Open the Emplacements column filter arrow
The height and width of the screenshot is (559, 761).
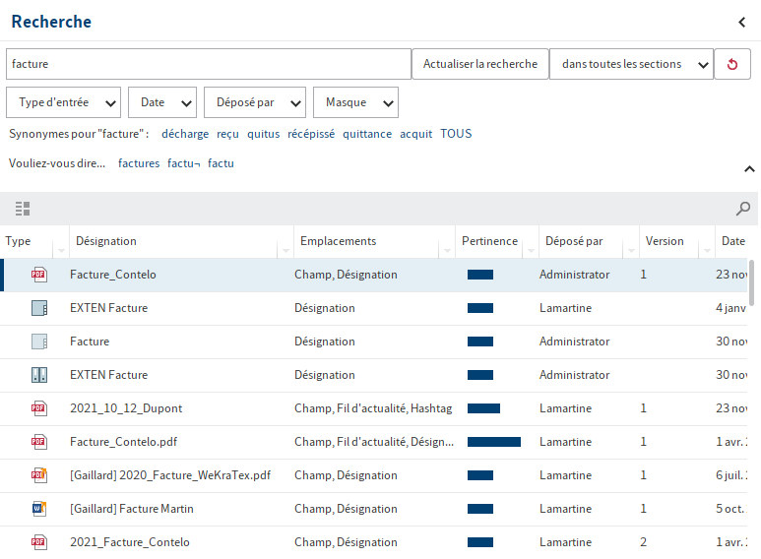pyautogui.click(x=447, y=250)
